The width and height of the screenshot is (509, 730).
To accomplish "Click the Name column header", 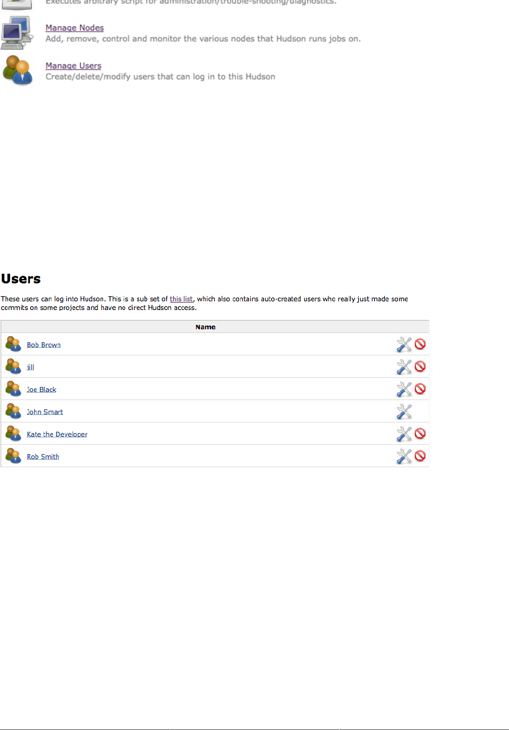I will (205, 327).
